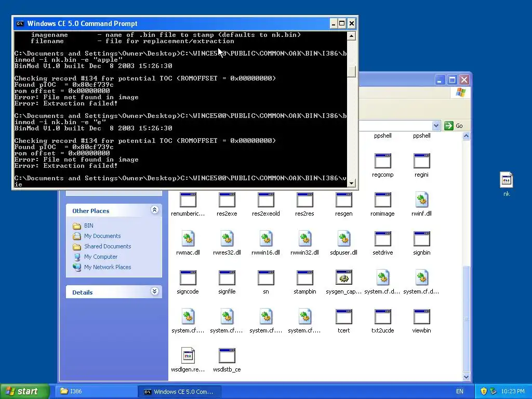
Task: Select the res2exeold file icon
Action: pos(265,200)
